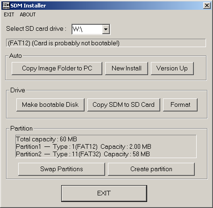Viewport: 213px width, 208px height.
Task: Expand the SD card drive dropdown arrow
Action: click(x=106, y=29)
